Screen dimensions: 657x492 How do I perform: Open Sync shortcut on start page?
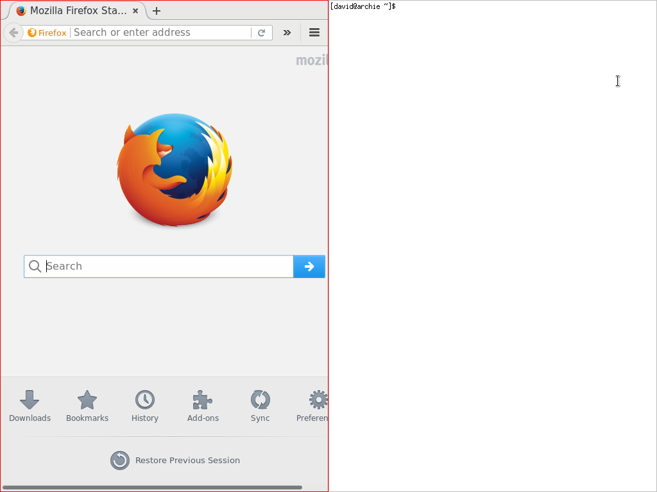pyautogui.click(x=260, y=406)
